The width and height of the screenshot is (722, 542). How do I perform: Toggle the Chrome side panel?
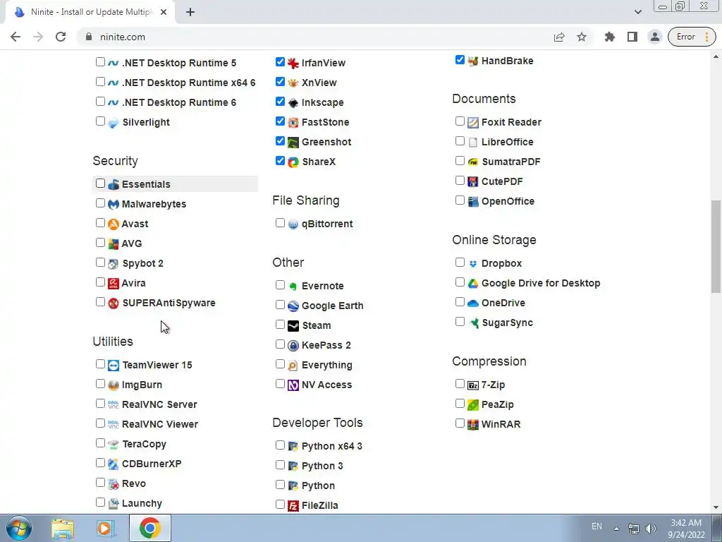click(x=632, y=37)
